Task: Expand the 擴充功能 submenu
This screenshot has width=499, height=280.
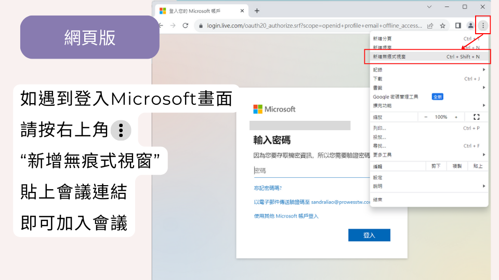Action: pyautogui.click(x=429, y=106)
